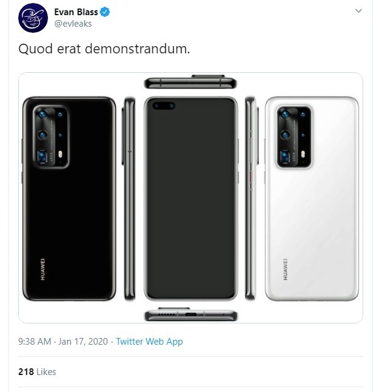Image resolution: width=382 pixels, height=392 pixels.
Task: Expand the tweet options chevron
Action: (x=358, y=11)
